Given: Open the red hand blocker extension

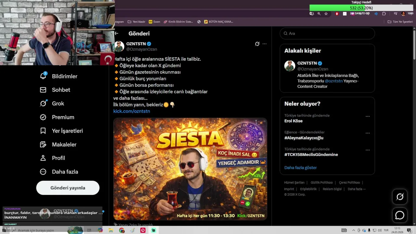Looking at the screenshot, I should click(337, 14).
